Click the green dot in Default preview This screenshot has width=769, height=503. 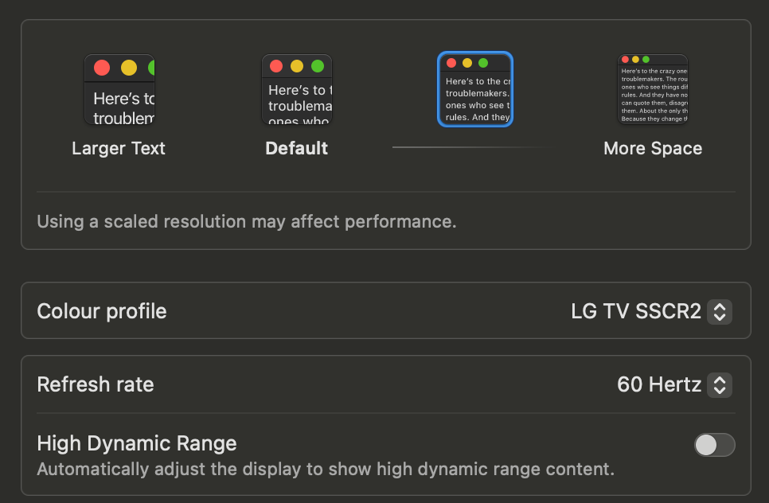[x=318, y=66]
